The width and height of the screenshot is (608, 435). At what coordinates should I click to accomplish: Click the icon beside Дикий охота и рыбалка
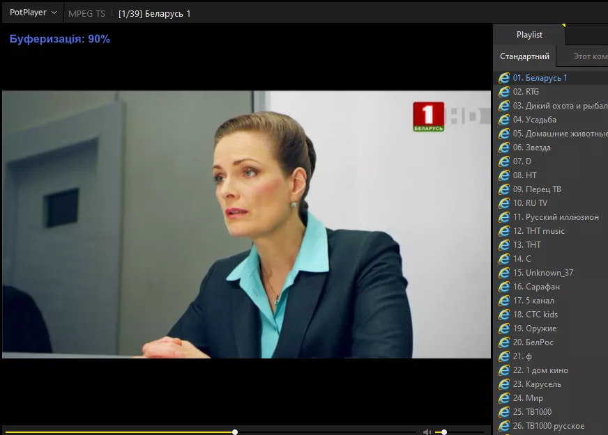coord(503,106)
